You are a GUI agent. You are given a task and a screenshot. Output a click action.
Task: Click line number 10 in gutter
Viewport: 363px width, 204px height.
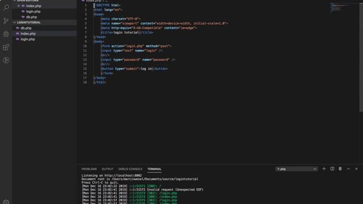[x=85, y=46]
